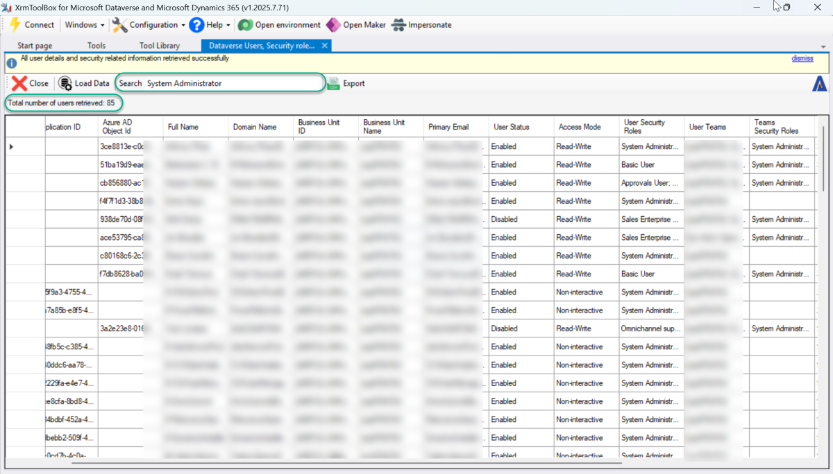Select the cell ace53795-ca8 Object Id
Viewport: 833px width, 474px height.
[131, 238]
